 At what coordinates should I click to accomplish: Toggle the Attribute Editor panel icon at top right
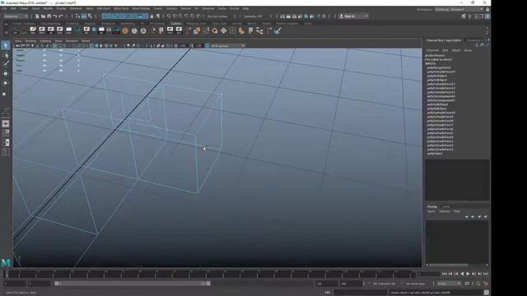(476, 16)
